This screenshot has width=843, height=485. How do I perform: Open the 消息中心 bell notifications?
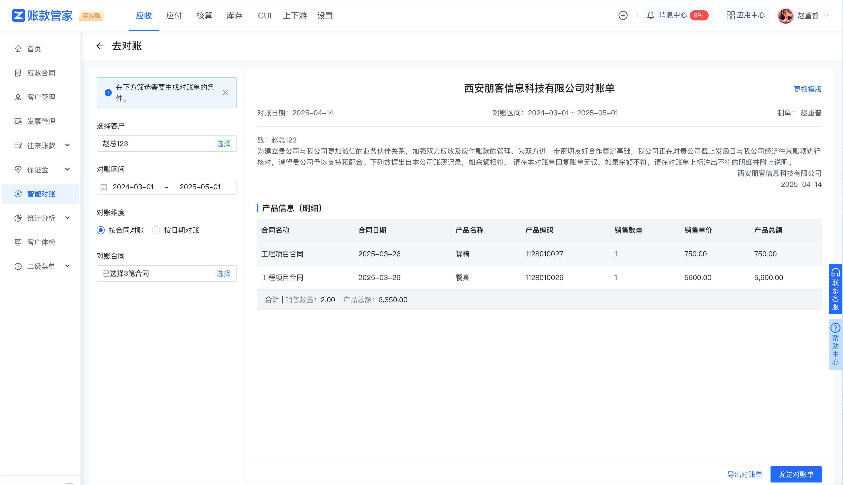click(651, 15)
